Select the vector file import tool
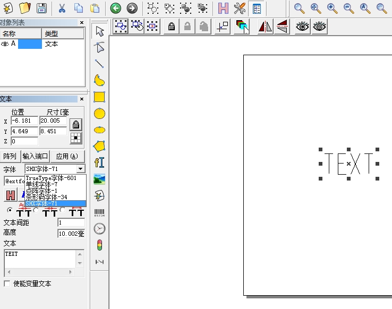The height and width of the screenshot is (309, 392). coord(99,195)
